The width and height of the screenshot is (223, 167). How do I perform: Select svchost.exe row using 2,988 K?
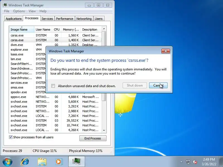coord(55,111)
